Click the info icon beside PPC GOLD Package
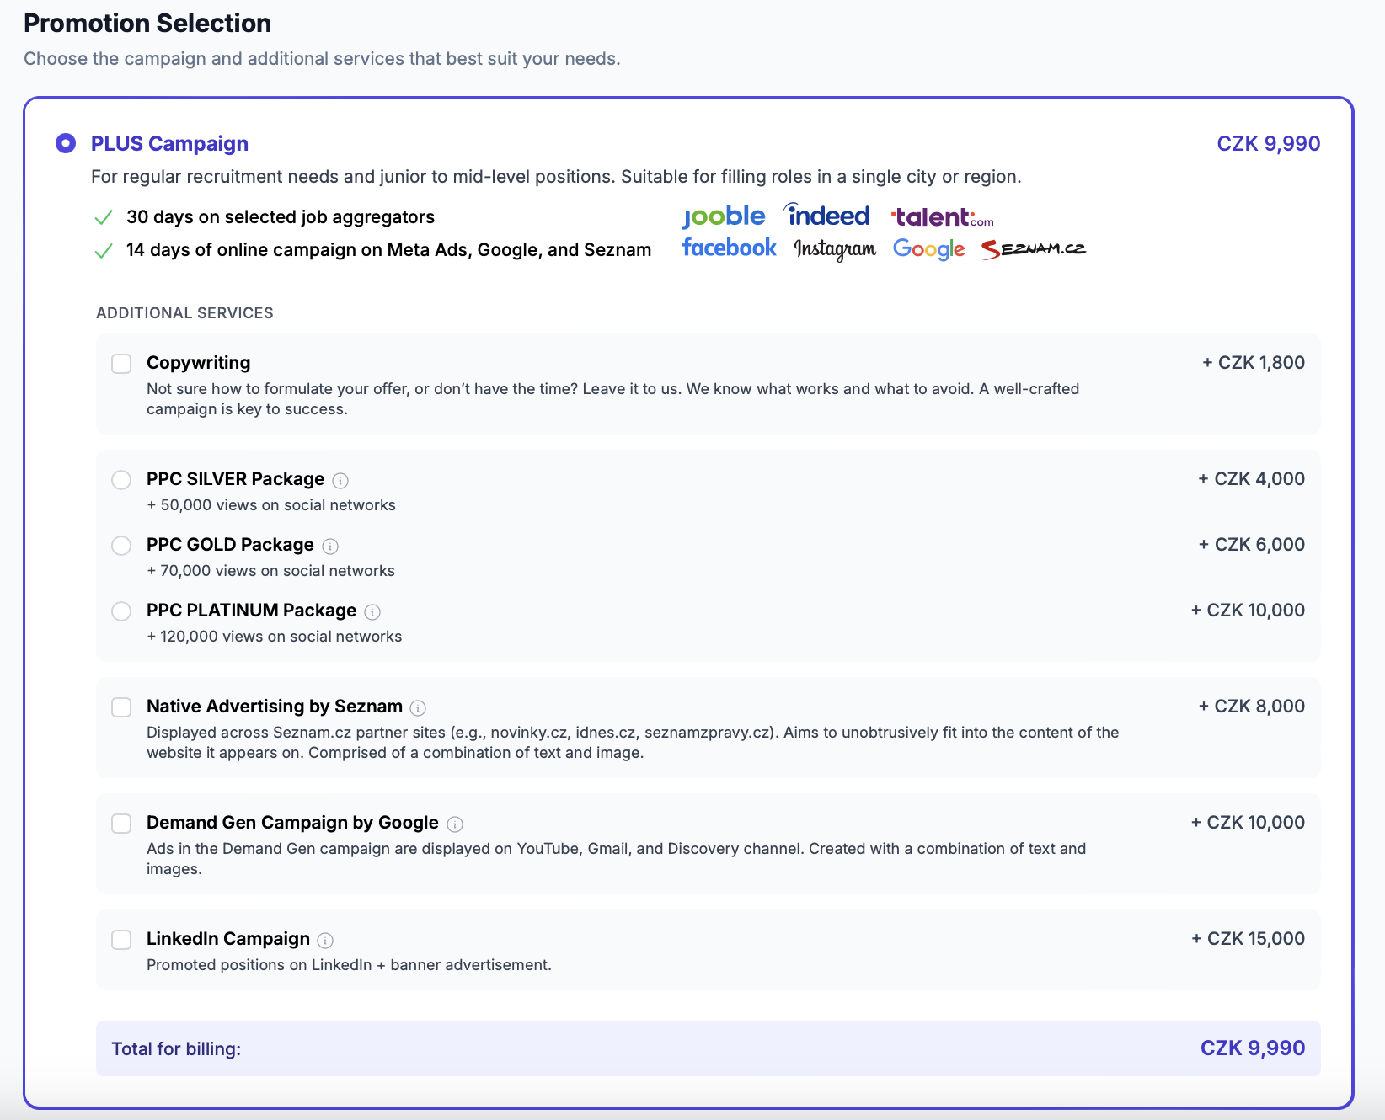This screenshot has width=1385, height=1120. [x=330, y=547]
